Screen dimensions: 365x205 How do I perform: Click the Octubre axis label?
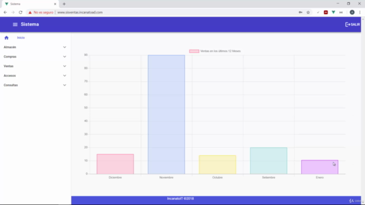tap(217, 178)
